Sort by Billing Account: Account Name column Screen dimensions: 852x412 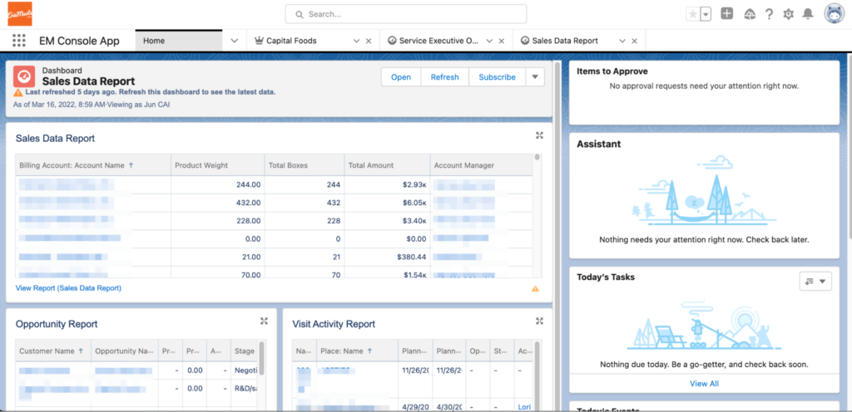click(93, 165)
